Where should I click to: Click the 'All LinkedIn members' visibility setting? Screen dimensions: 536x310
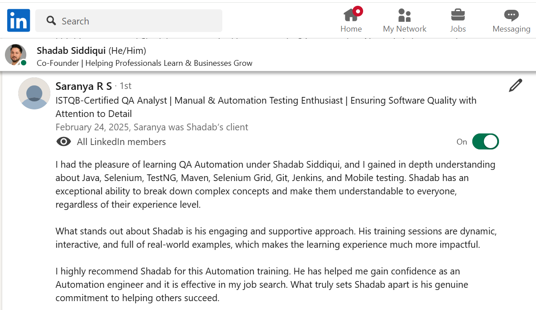click(x=121, y=142)
